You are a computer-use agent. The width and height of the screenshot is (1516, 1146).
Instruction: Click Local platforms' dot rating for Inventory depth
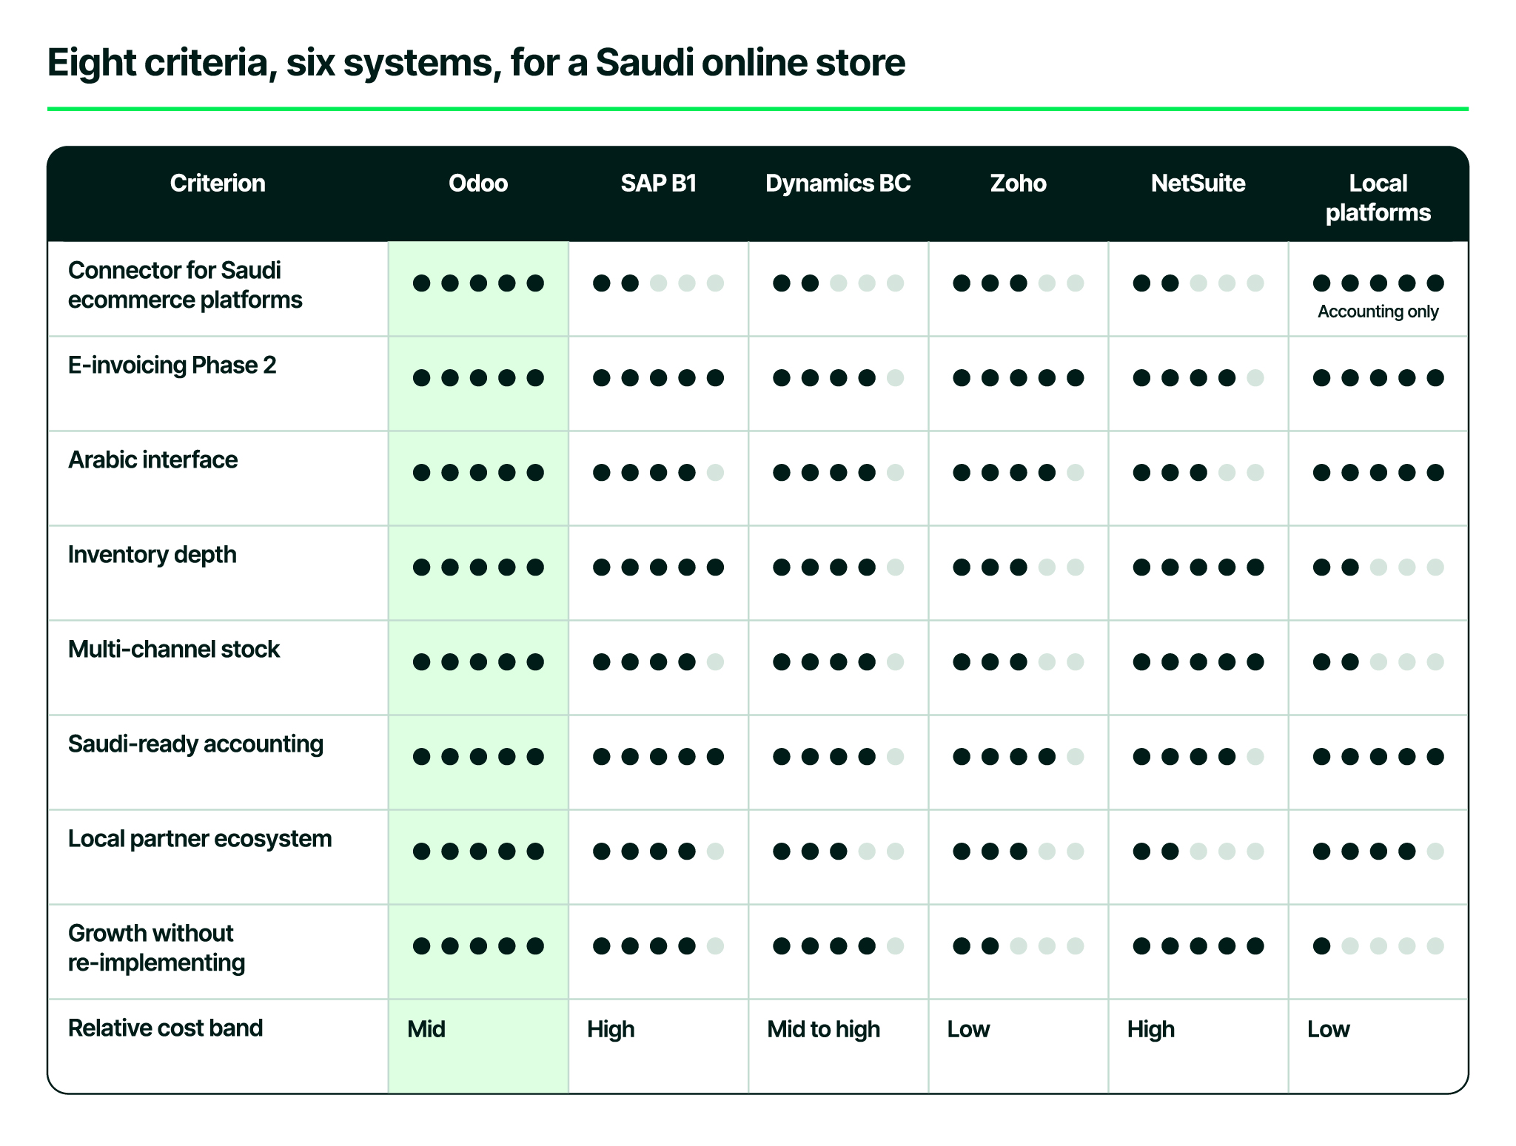coord(1378,567)
